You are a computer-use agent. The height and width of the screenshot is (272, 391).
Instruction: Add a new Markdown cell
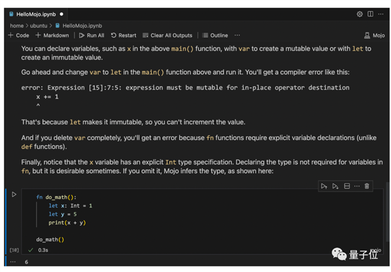(52, 35)
